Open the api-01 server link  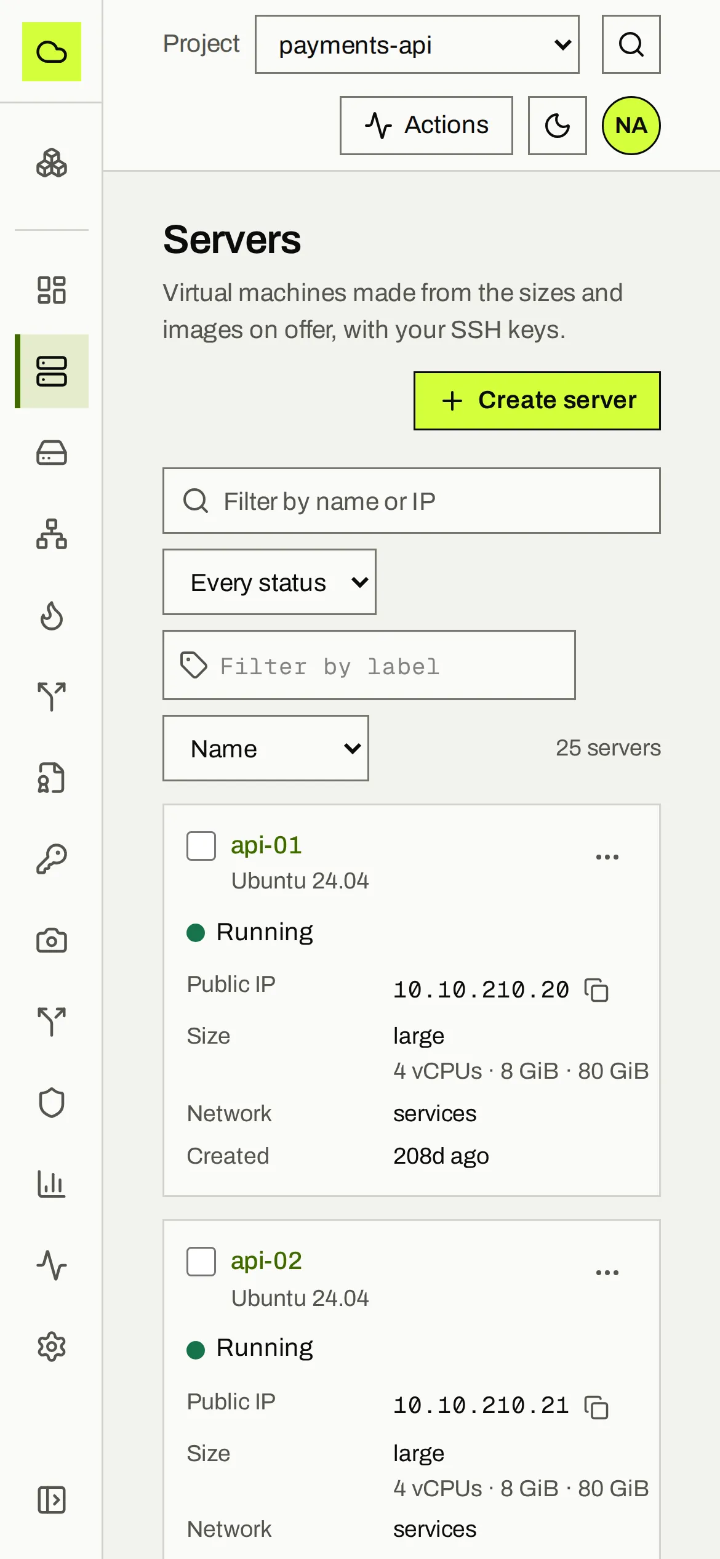pyautogui.click(x=266, y=845)
